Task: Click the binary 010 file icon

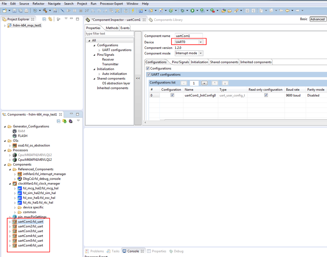Action: [55, 10]
